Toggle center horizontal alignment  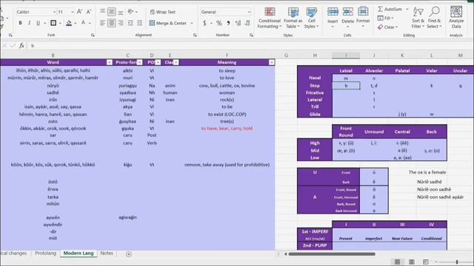(x=112, y=23)
